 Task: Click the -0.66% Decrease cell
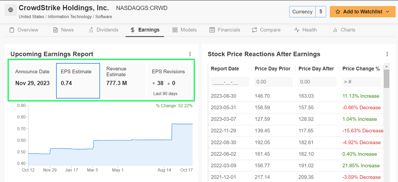[361, 108]
